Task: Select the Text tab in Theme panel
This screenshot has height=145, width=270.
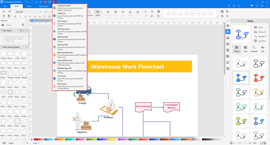Action: point(263,49)
